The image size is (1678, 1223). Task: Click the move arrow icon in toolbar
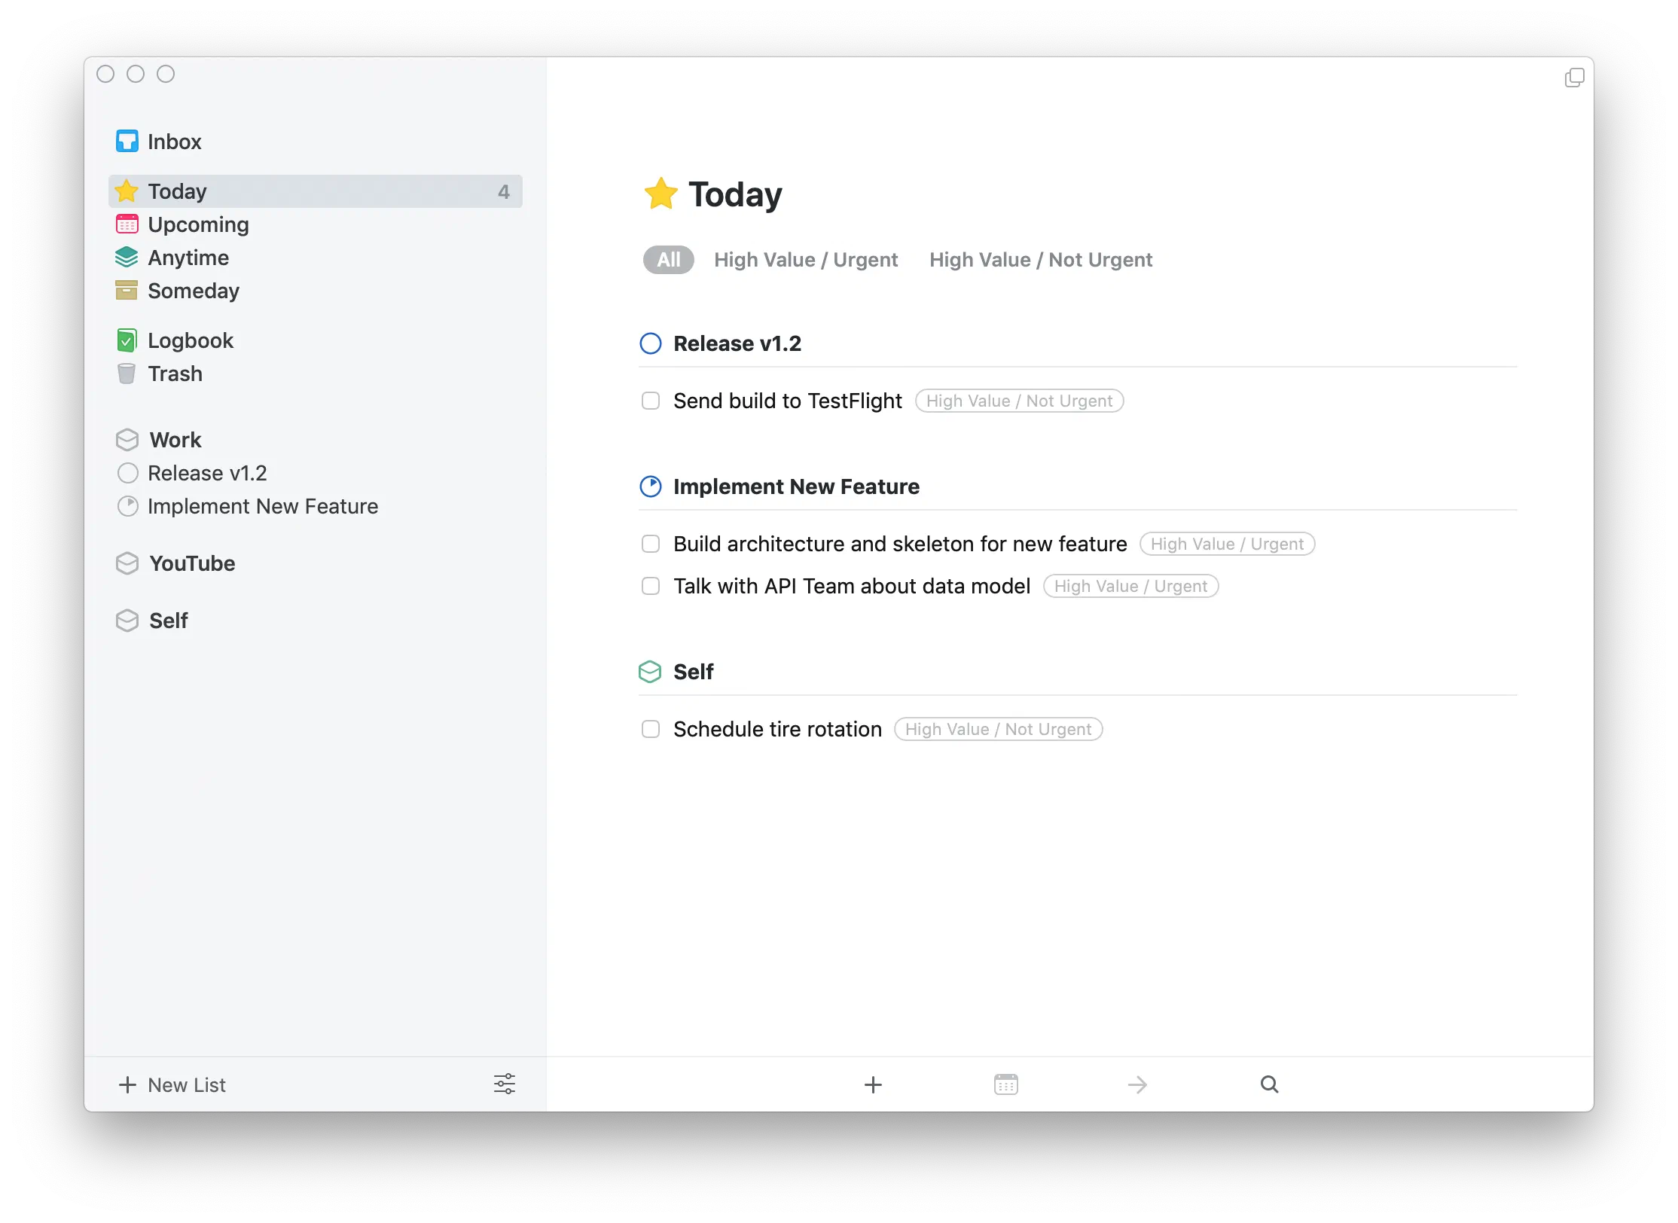pyautogui.click(x=1137, y=1084)
